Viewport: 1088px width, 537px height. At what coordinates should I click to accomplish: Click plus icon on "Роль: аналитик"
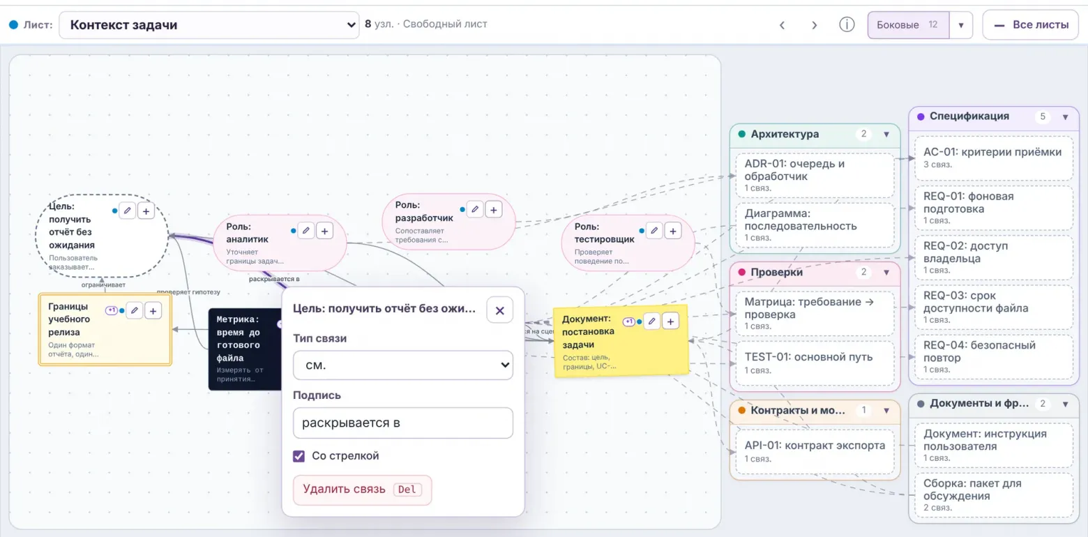click(325, 231)
